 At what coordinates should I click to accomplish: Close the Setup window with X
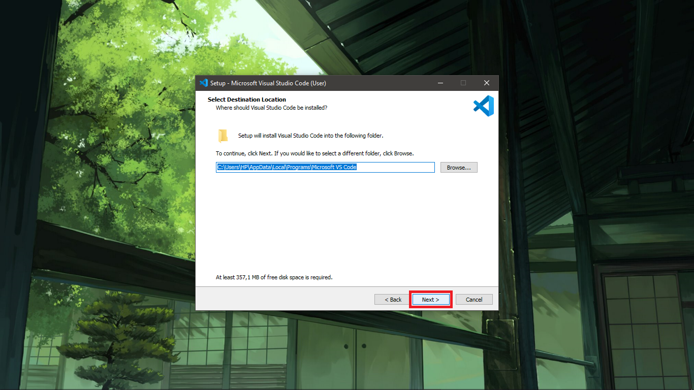pos(486,83)
